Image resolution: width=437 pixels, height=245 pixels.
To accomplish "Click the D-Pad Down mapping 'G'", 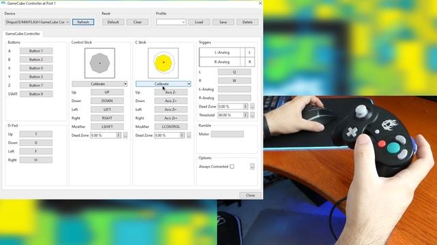I will (36, 142).
